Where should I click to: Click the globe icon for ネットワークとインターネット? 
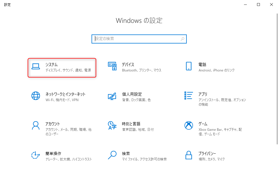[x=36, y=96]
